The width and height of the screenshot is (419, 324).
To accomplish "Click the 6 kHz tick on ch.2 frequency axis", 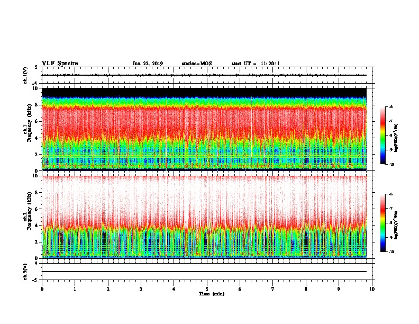I will tap(37, 209).
